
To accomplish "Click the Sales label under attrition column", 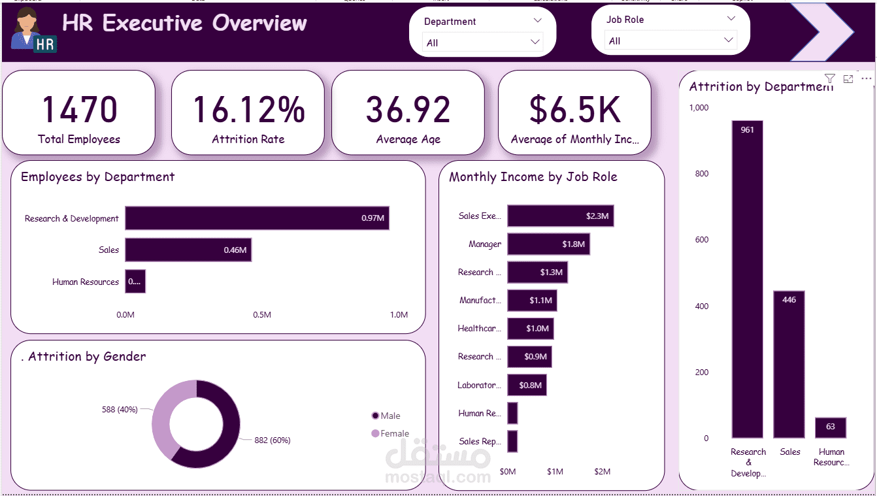I will tap(790, 452).
